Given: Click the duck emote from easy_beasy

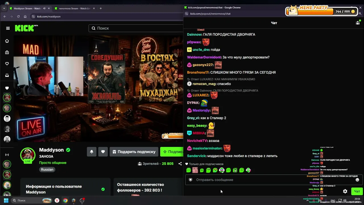Looking at the screenshot, I should point(211,125).
